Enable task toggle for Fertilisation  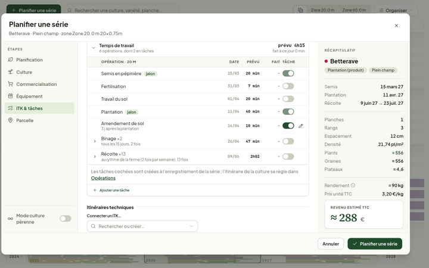coord(288,86)
